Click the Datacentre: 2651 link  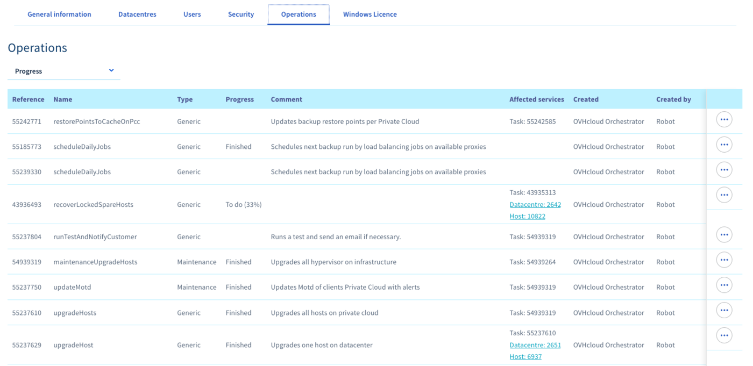point(535,345)
